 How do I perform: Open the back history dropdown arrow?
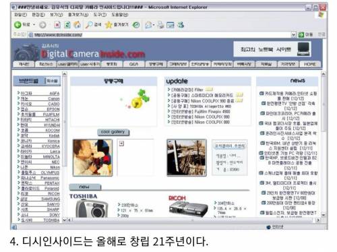(34, 24)
